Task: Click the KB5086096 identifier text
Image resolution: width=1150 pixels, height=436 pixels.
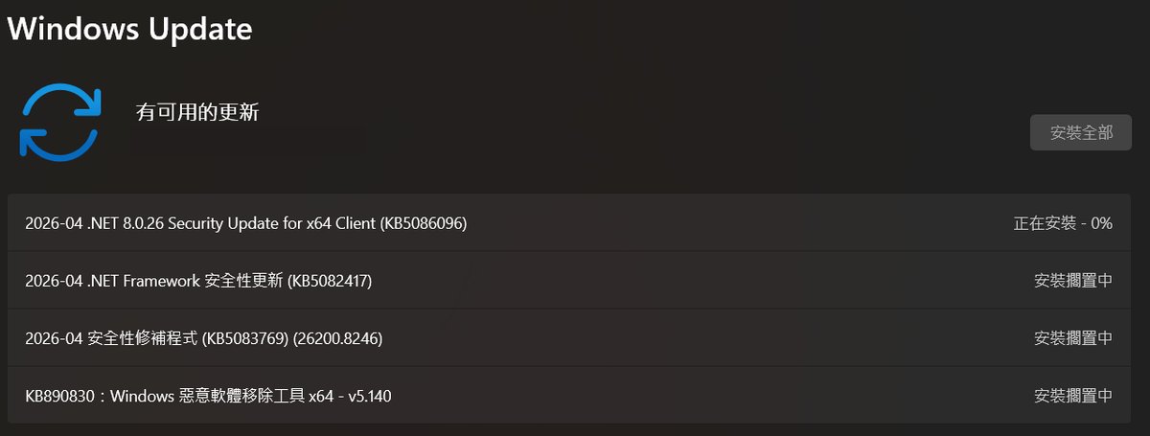Action: 424,223
